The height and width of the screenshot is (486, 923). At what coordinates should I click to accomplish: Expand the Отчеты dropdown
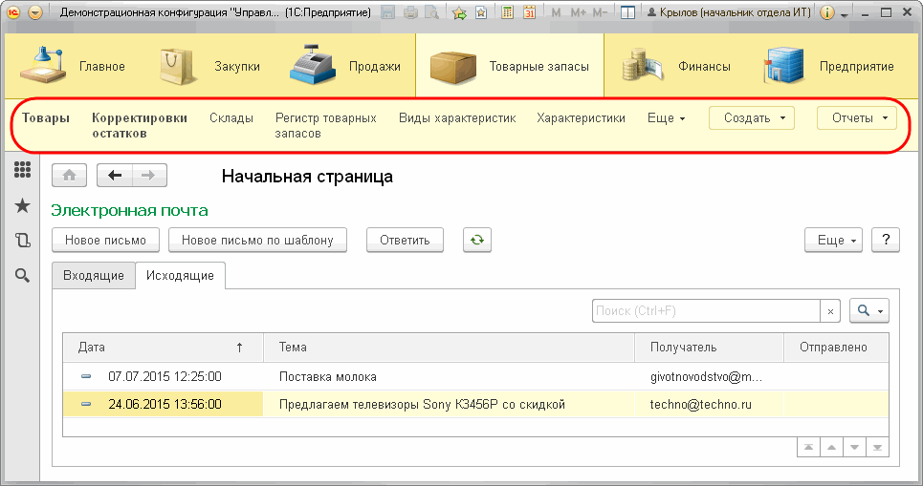click(856, 118)
